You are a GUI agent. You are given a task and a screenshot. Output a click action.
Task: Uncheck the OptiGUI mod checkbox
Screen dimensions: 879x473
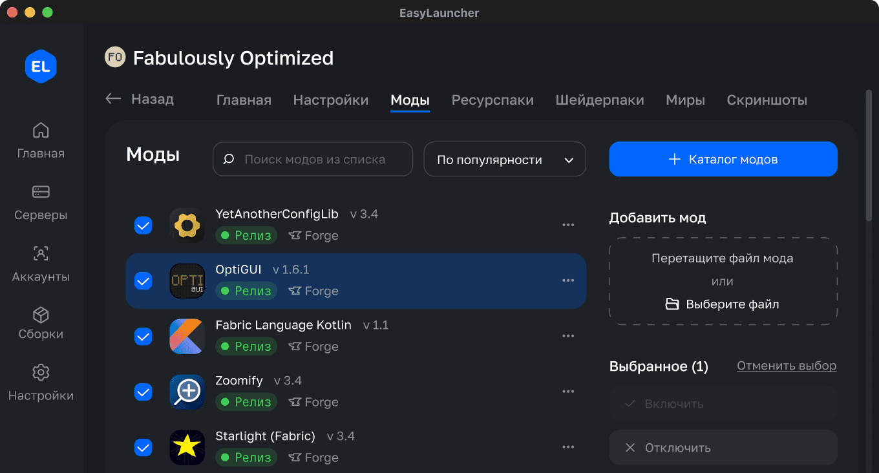point(143,280)
